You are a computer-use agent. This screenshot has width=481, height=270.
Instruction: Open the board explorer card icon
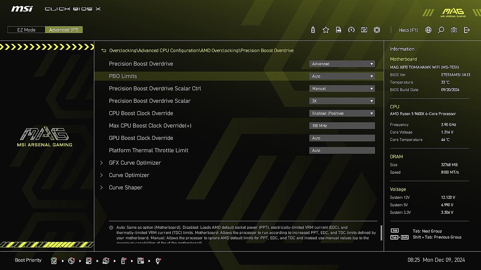[x=364, y=30]
